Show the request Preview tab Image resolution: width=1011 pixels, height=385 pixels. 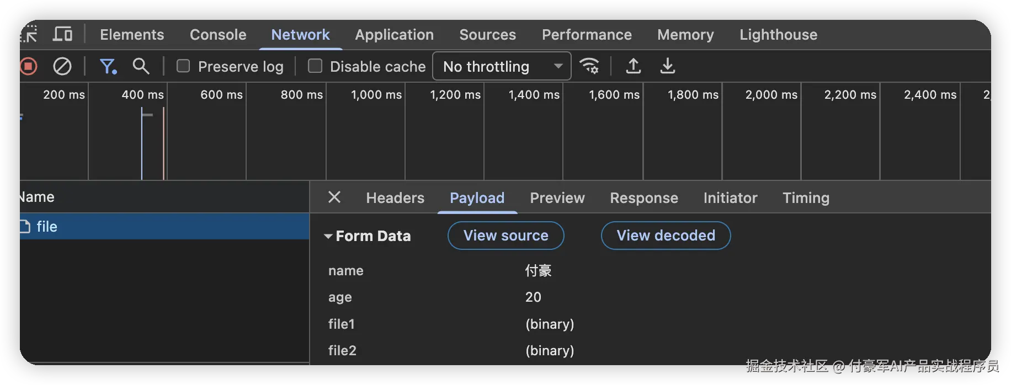click(x=557, y=198)
